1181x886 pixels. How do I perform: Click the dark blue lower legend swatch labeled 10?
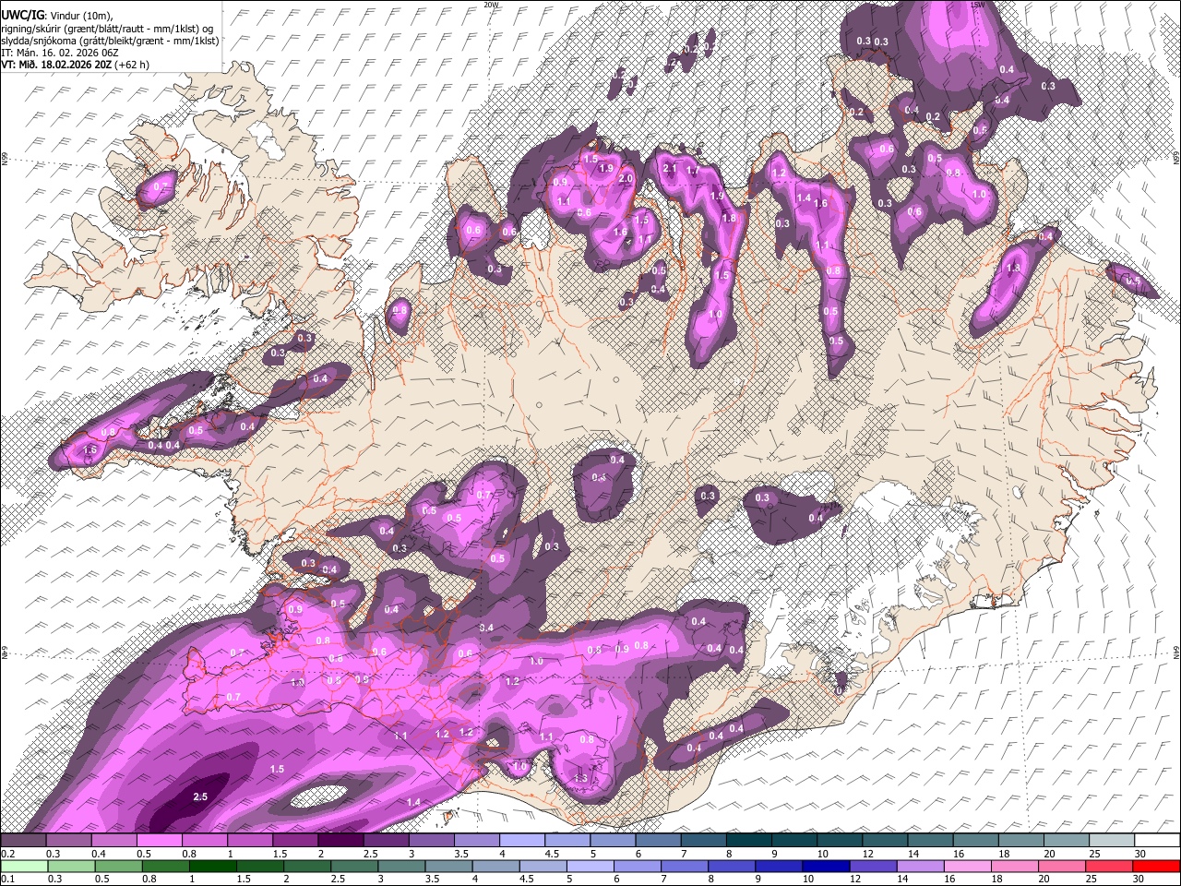827,866
